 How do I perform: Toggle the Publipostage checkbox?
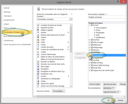(92, 47)
